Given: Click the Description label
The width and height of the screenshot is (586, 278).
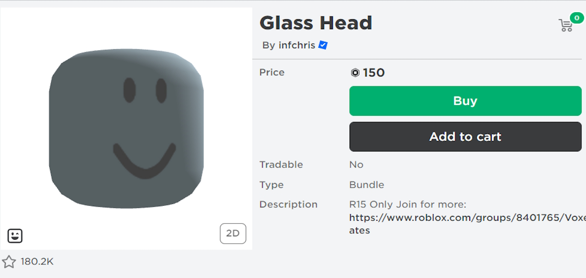Looking at the screenshot, I should [x=288, y=204].
